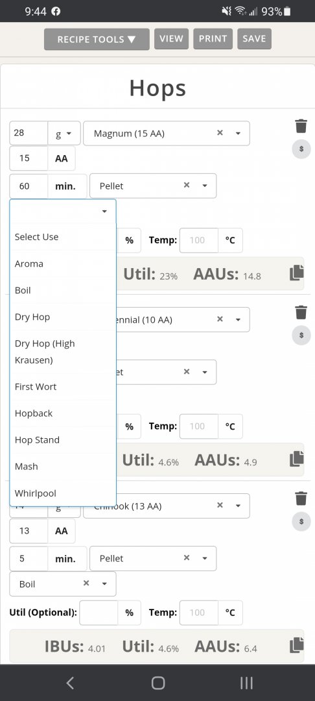Delete the Magnum hop entry with trash icon
This screenshot has width=315, height=701.
[301, 126]
